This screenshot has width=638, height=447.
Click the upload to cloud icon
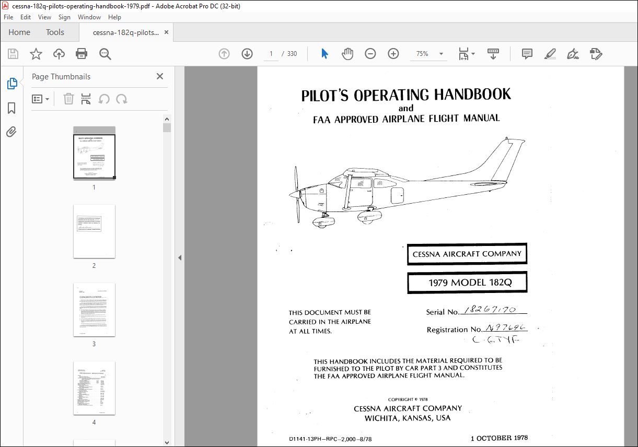[x=59, y=54]
